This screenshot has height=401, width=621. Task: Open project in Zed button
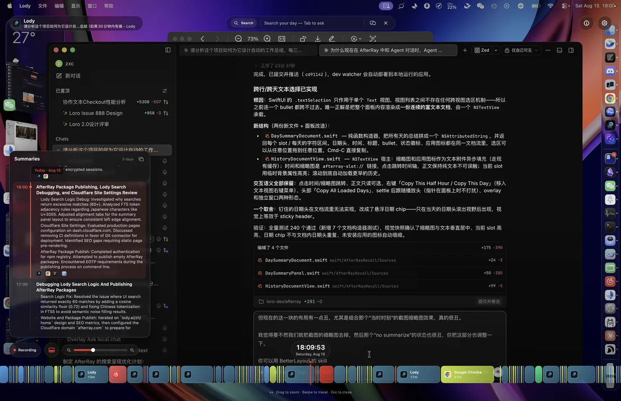click(481, 50)
